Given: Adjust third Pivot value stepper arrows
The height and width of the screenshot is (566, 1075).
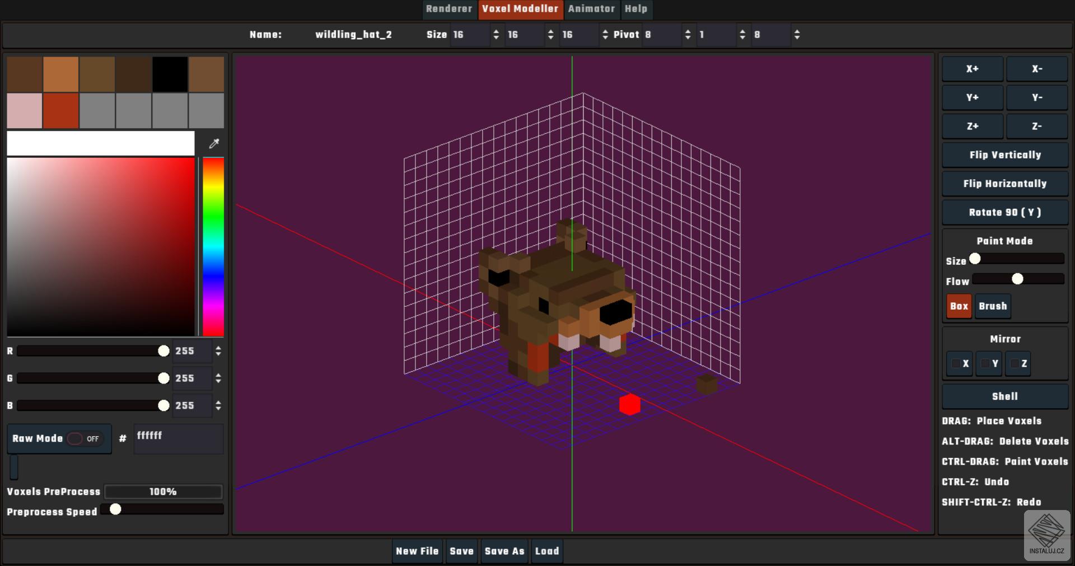Looking at the screenshot, I should 797,35.
